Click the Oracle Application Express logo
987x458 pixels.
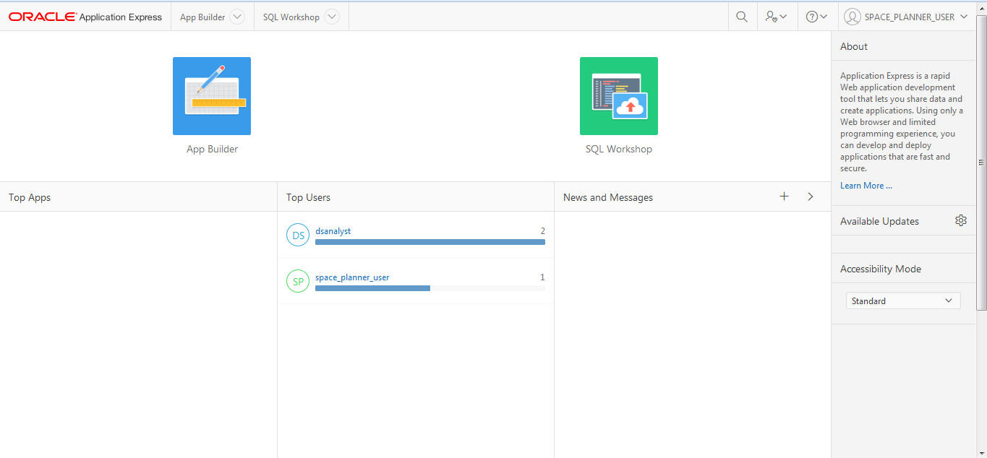85,17
